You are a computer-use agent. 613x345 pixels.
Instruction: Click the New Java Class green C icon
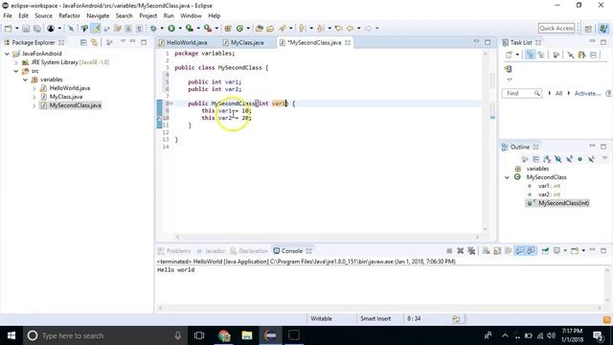pos(239,28)
